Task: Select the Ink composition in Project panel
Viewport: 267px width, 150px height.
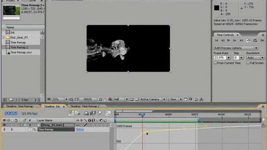Action: [13, 32]
